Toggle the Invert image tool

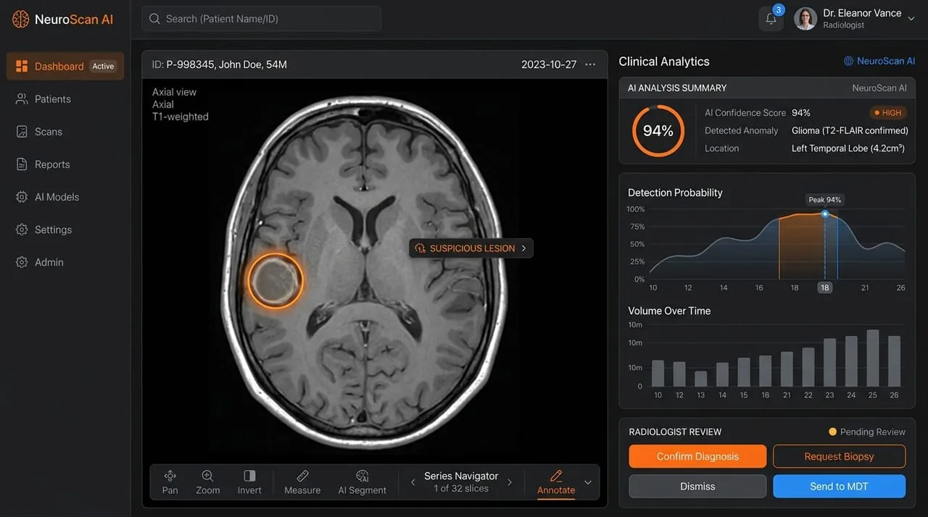pos(249,482)
